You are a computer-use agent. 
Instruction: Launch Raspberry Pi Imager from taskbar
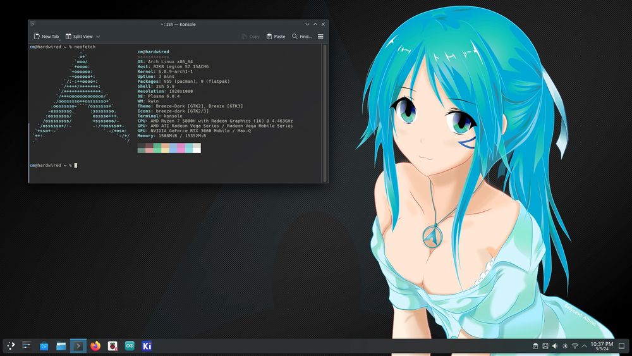coord(112,346)
